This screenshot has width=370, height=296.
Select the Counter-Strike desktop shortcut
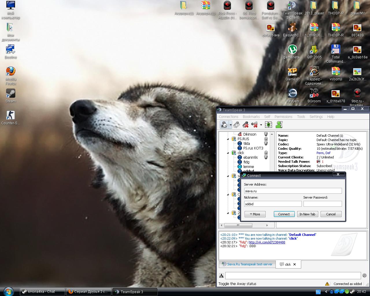click(10, 115)
